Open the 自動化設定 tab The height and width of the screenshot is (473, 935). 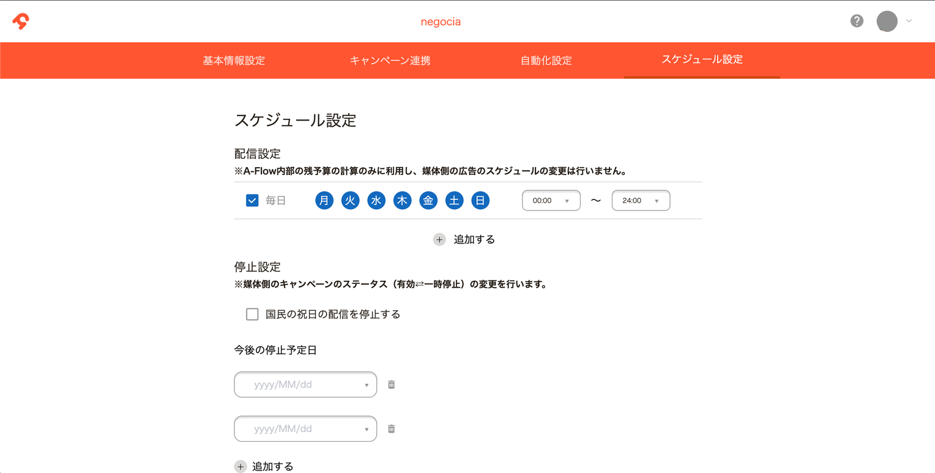tap(546, 61)
